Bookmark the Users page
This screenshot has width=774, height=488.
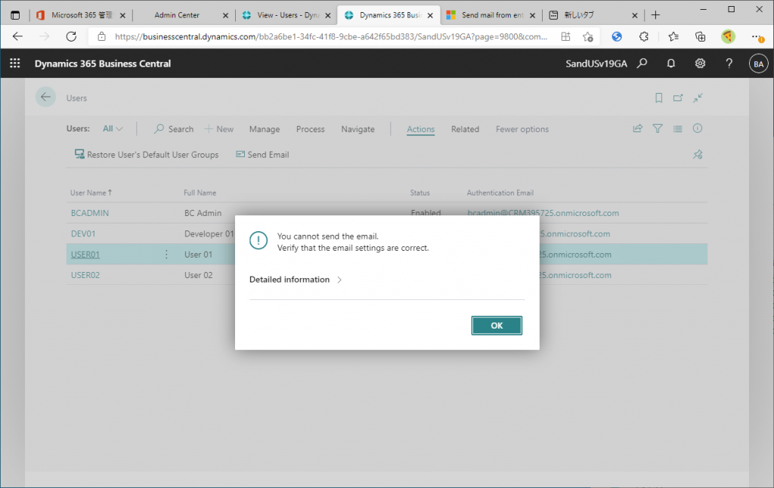pyautogui.click(x=658, y=97)
